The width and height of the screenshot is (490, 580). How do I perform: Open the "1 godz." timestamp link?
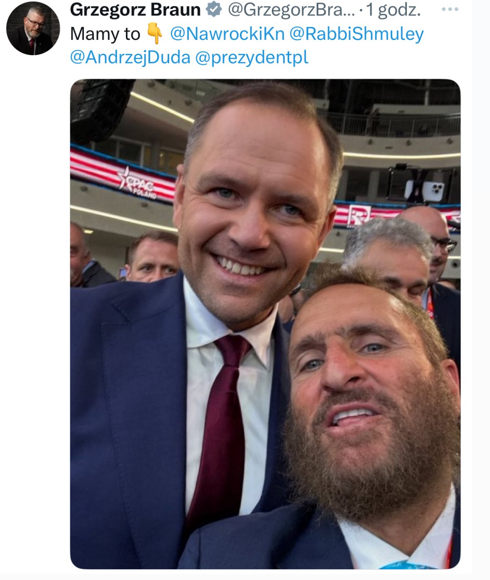coord(393,10)
